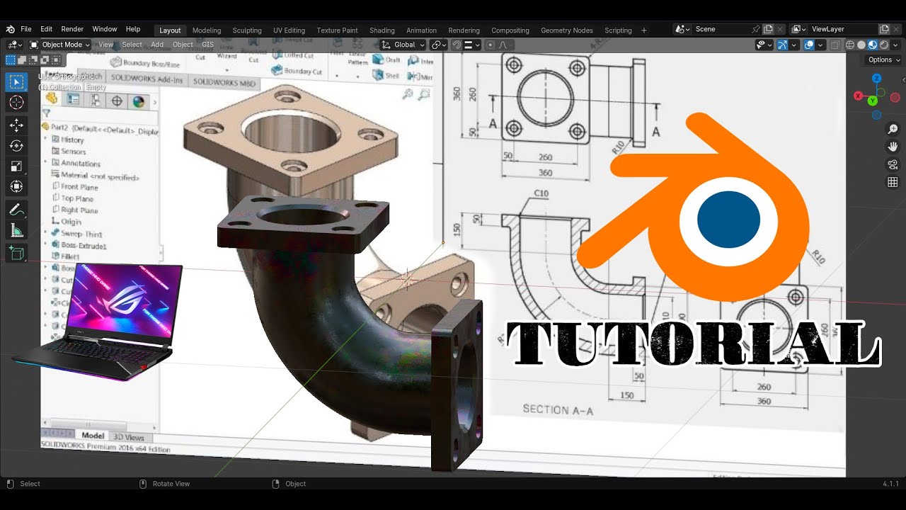906x510 pixels.
Task: Activate the Rotate tool
Action: 16,146
